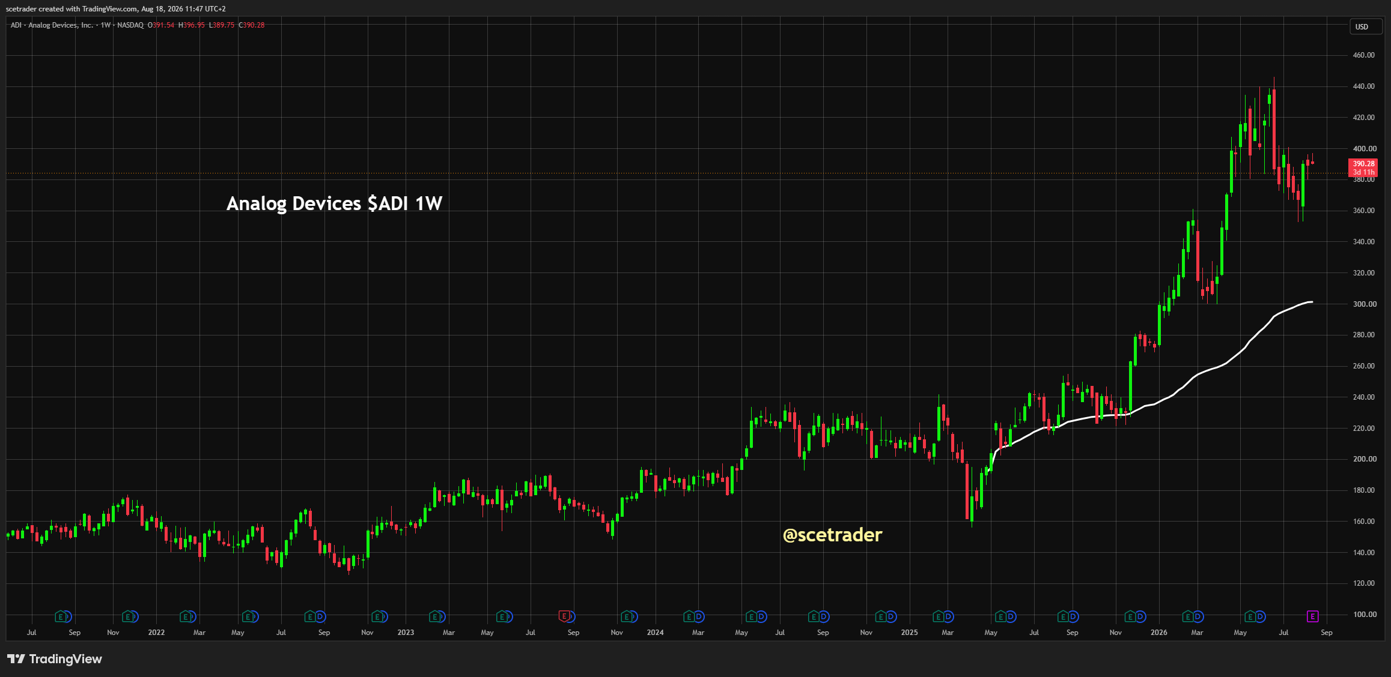Image resolution: width=1391 pixels, height=677 pixels.
Task: Select the open value O391.54
Action: pos(161,25)
